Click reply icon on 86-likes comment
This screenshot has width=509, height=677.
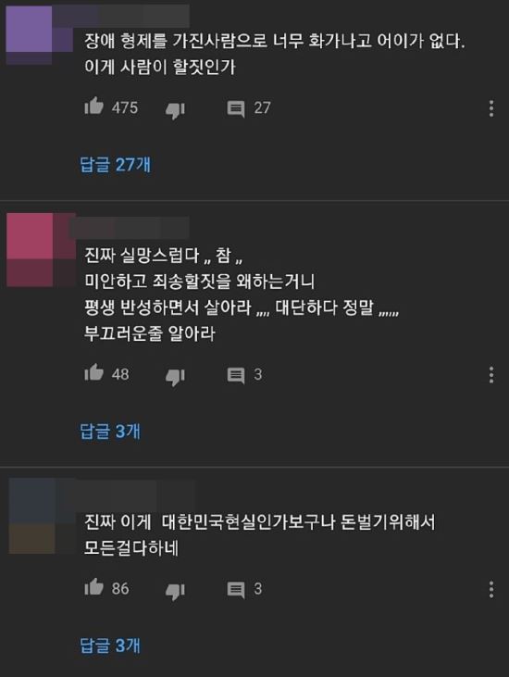236,589
